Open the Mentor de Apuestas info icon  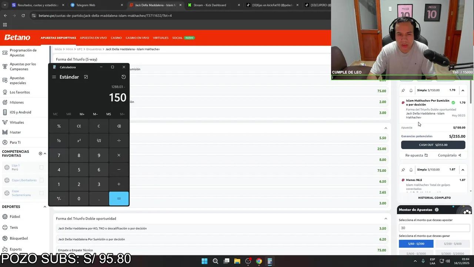[x=437, y=210]
